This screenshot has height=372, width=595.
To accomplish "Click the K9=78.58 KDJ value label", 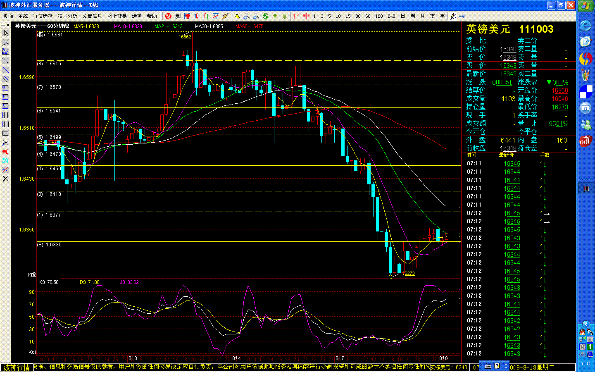I will (x=49, y=282).
